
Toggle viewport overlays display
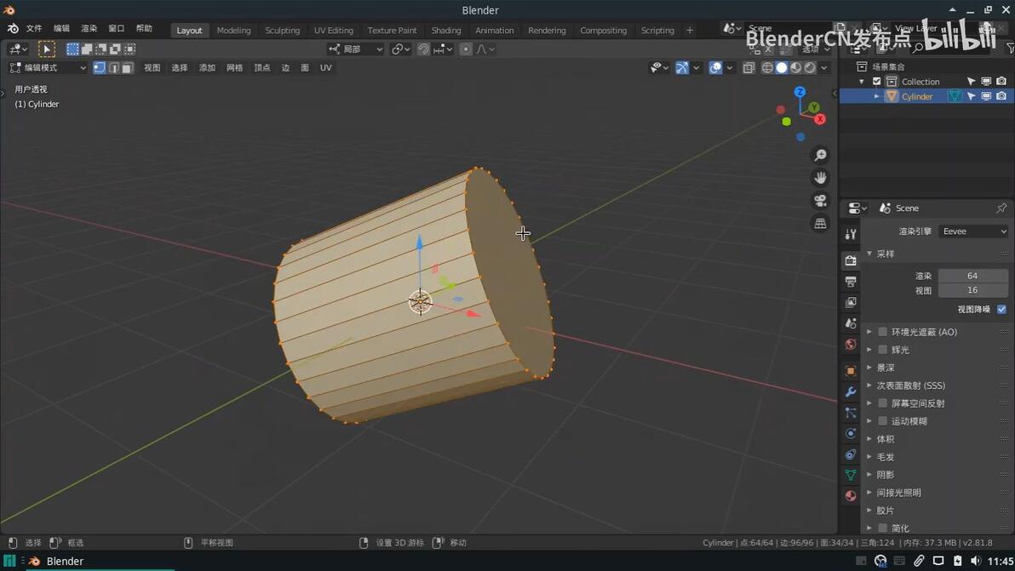pos(715,68)
